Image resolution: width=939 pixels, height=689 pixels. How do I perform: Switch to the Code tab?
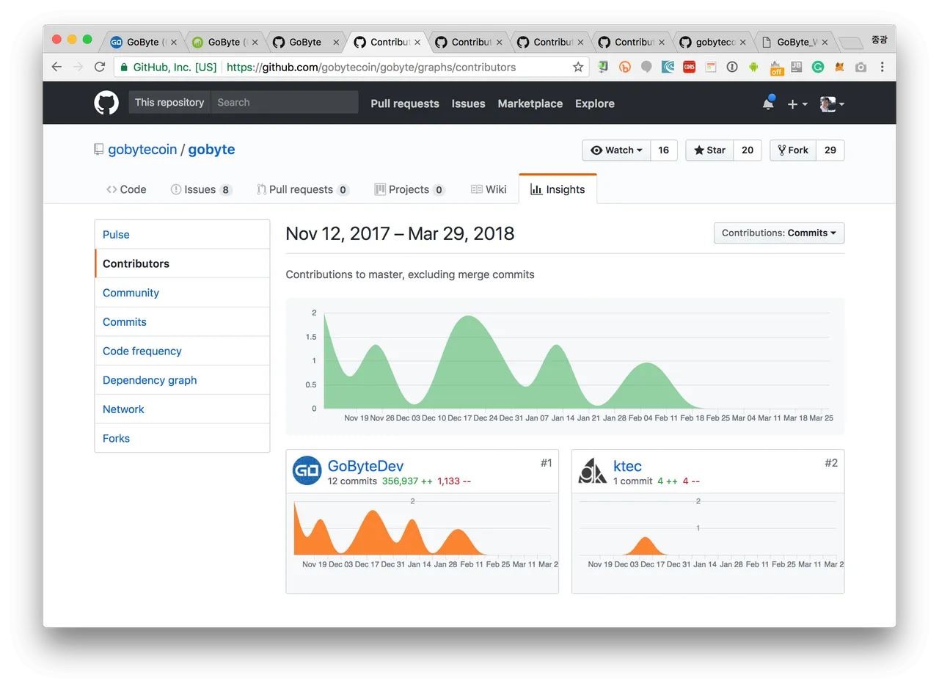[126, 189]
